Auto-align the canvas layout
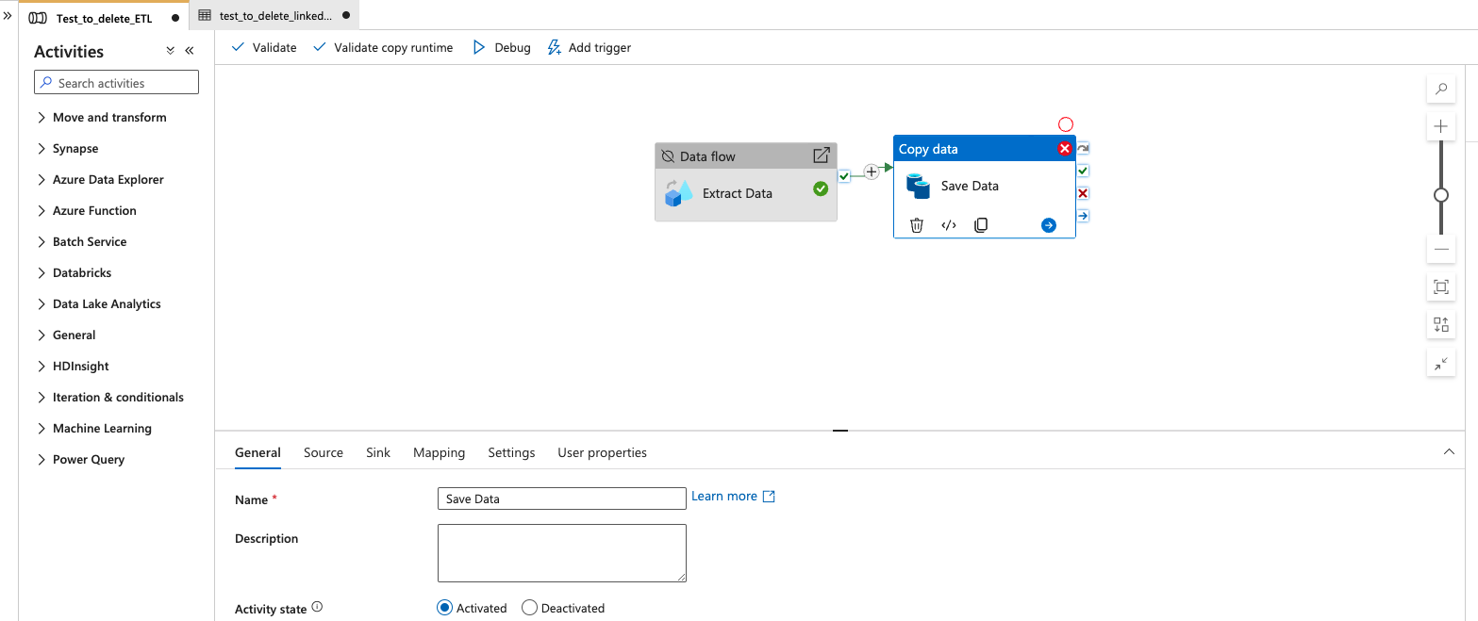The image size is (1478, 621). [x=1441, y=325]
